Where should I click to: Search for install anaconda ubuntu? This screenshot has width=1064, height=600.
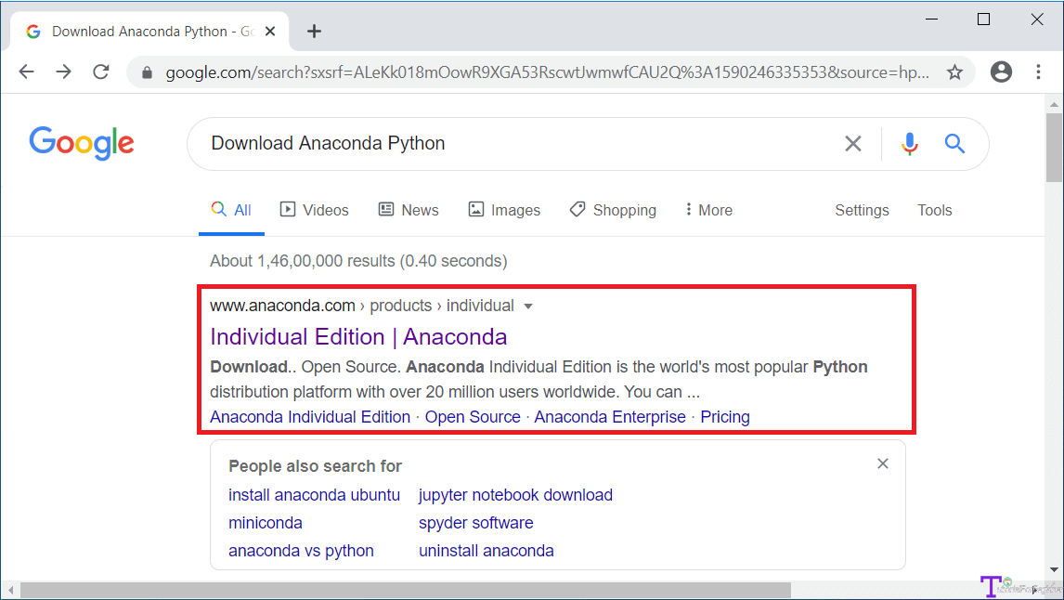click(x=314, y=495)
